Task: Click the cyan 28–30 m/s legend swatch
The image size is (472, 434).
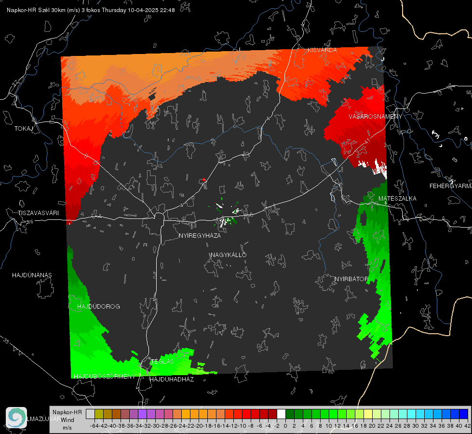Action: [x=411, y=414]
